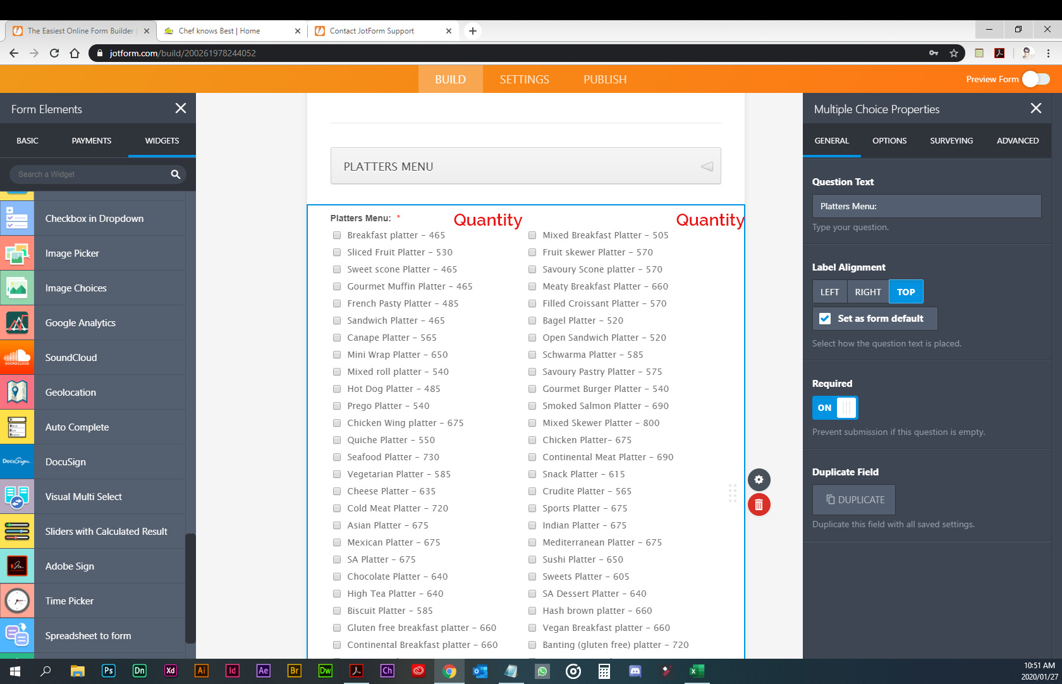Select the Image Picker widget icon
The height and width of the screenshot is (684, 1062).
[17, 253]
